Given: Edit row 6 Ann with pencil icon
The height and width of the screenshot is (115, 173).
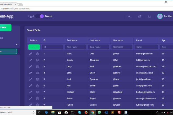Looking at the screenshot, I should tap(31, 86).
